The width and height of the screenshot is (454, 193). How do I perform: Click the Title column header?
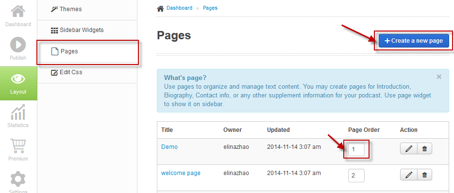pyautogui.click(x=167, y=130)
